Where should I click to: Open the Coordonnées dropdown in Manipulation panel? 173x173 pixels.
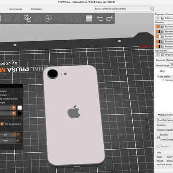pos(165,120)
